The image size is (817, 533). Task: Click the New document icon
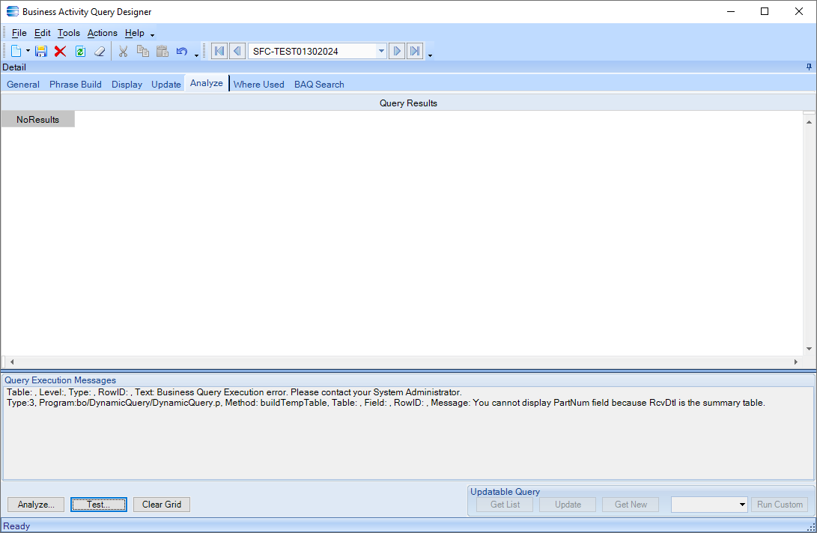(x=16, y=51)
